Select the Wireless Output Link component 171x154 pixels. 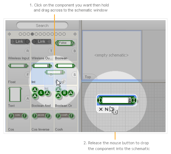point(42,50)
